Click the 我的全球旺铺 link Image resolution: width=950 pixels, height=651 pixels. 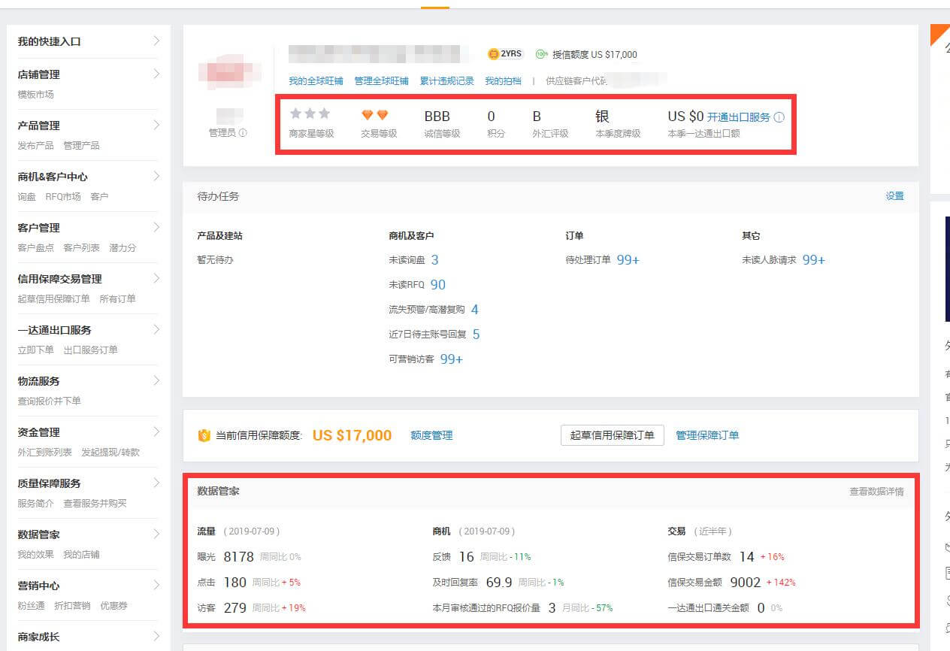316,81
